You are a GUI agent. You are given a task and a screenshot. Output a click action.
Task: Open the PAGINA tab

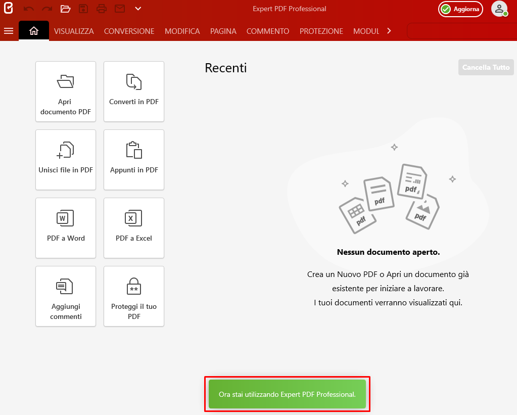coord(223,31)
